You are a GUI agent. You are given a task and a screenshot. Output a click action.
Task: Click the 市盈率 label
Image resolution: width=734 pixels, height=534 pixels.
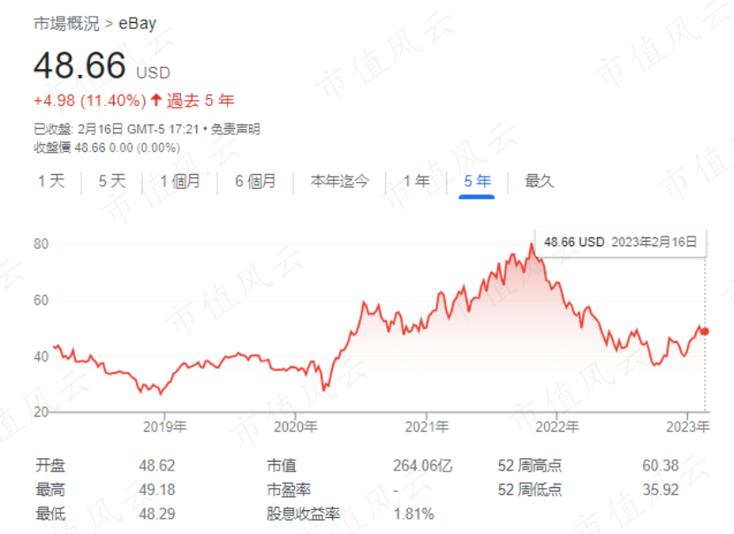[x=289, y=490]
